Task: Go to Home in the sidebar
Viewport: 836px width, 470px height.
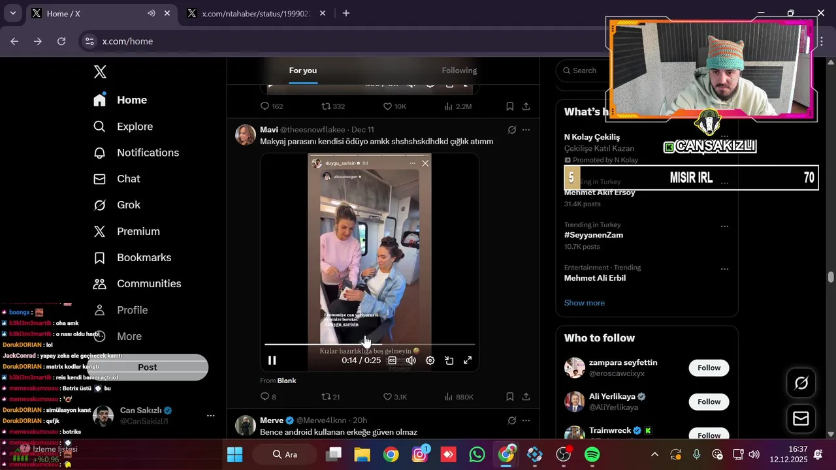Action: coord(120,100)
